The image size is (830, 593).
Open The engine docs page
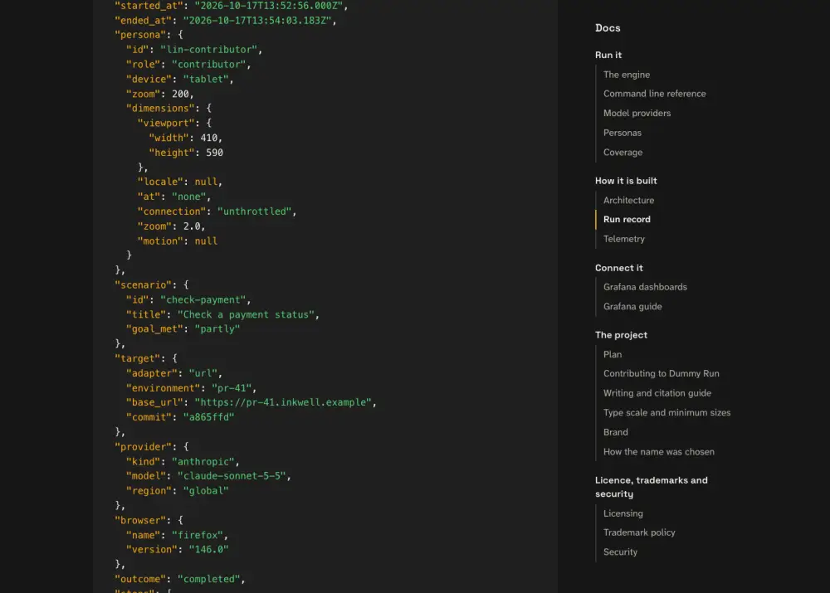[x=626, y=75]
